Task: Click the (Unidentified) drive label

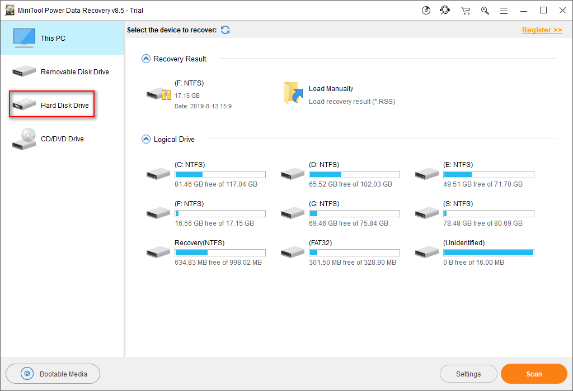Action: click(464, 242)
